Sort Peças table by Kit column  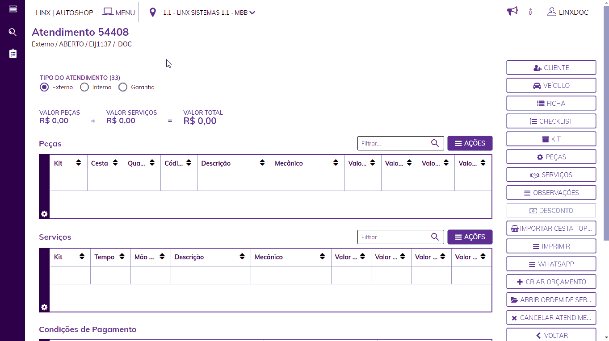(x=79, y=163)
